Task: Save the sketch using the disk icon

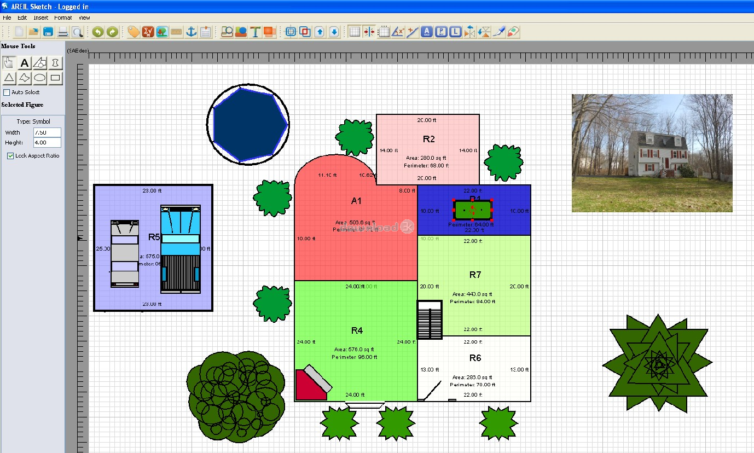Action: pyautogui.click(x=48, y=32)
